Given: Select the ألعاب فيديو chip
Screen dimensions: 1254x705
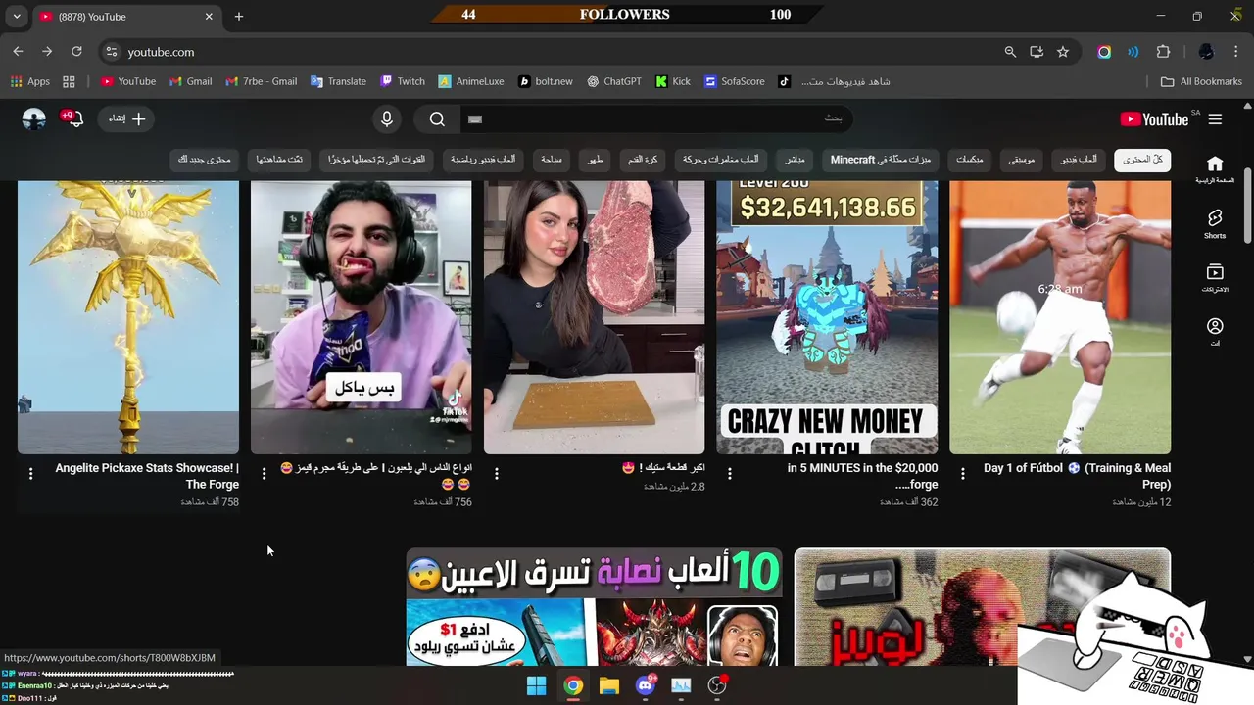Looking at the screenshot, I should 1080,160.
